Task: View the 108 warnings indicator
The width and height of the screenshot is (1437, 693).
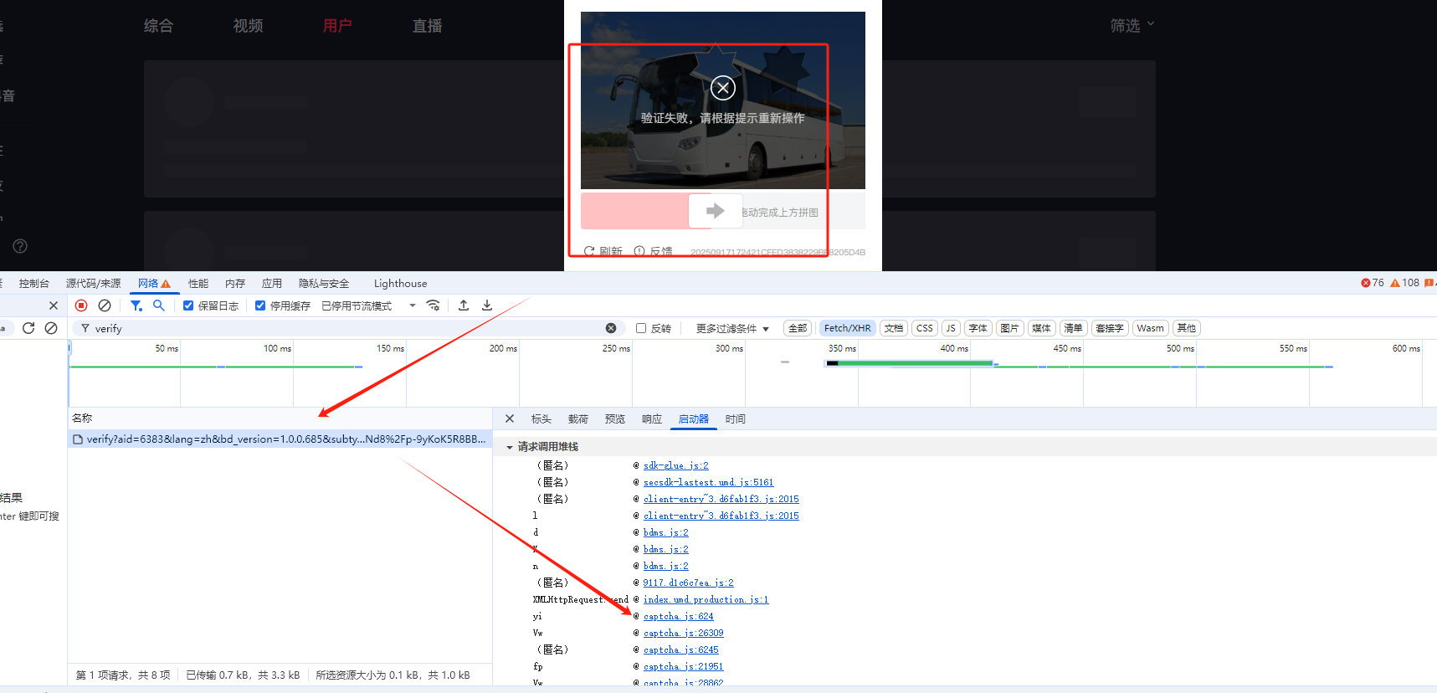Action: pos(1405,283)
